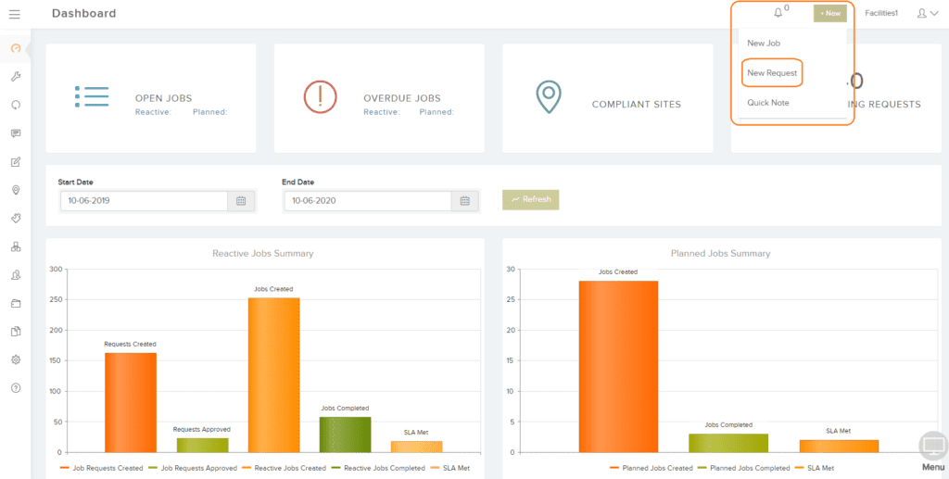Click the Planned Jobs Summary chart title
Image resolution: width=949 pixels, height=479 pixels.
coord(720,254)
